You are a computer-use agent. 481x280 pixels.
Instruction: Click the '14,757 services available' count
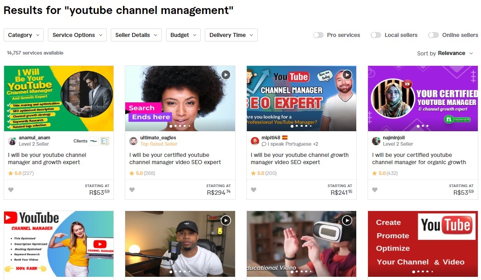35,53
